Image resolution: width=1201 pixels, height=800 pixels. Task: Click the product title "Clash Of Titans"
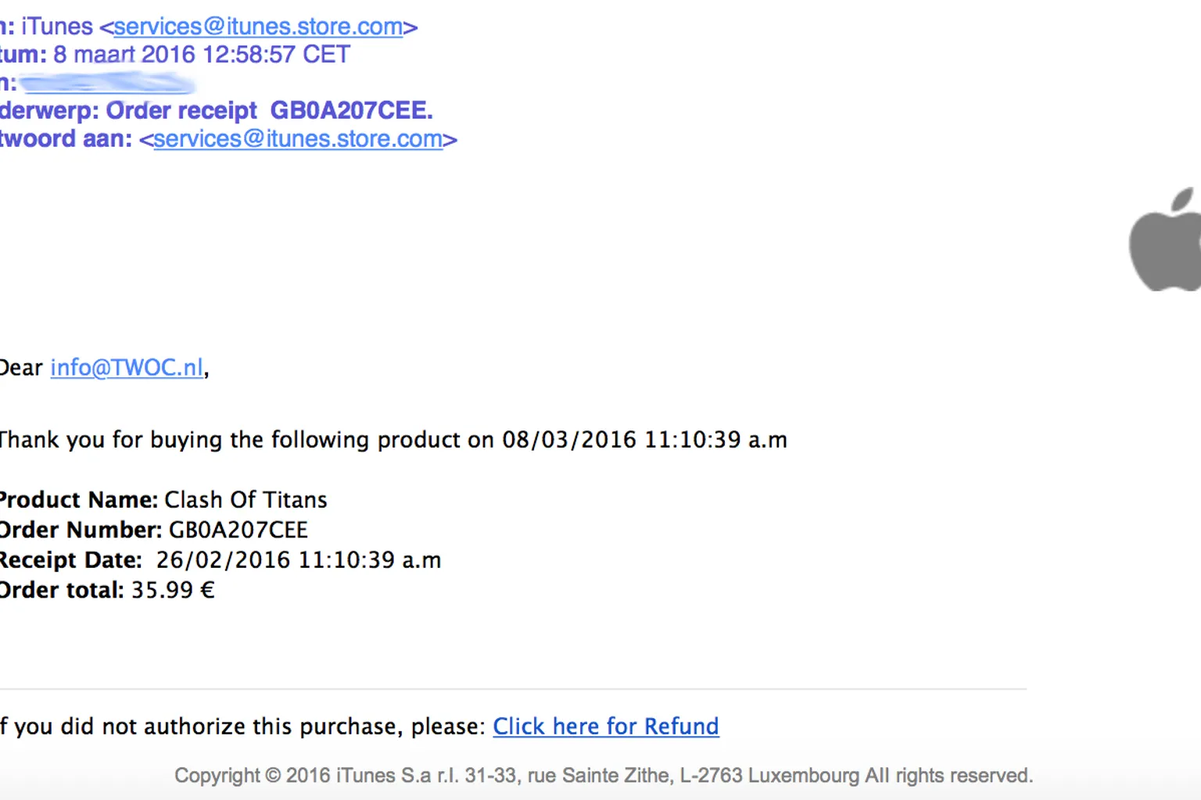click(246, 500)
